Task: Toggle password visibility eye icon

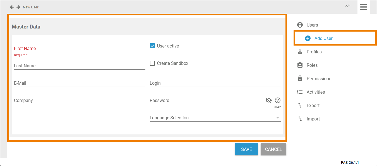Action: point(269,100)
